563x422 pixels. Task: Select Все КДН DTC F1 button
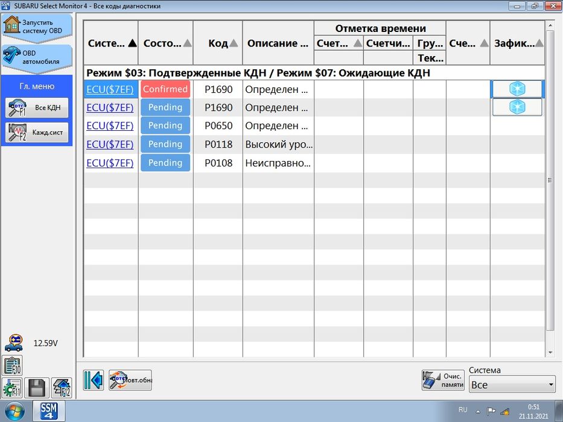coord(37,108)
